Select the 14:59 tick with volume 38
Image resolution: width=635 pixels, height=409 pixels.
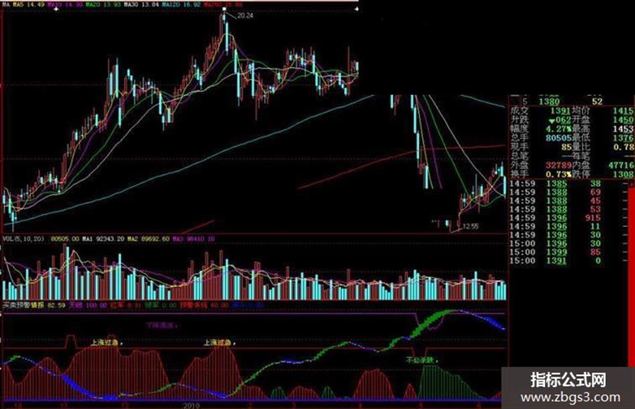pos(555,183)
